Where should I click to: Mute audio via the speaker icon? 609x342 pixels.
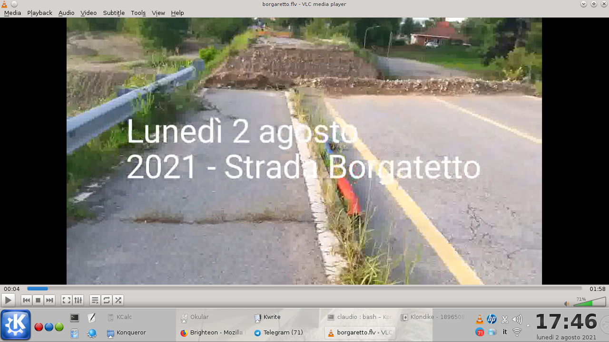pyautogui.click(x=567, y=304)
